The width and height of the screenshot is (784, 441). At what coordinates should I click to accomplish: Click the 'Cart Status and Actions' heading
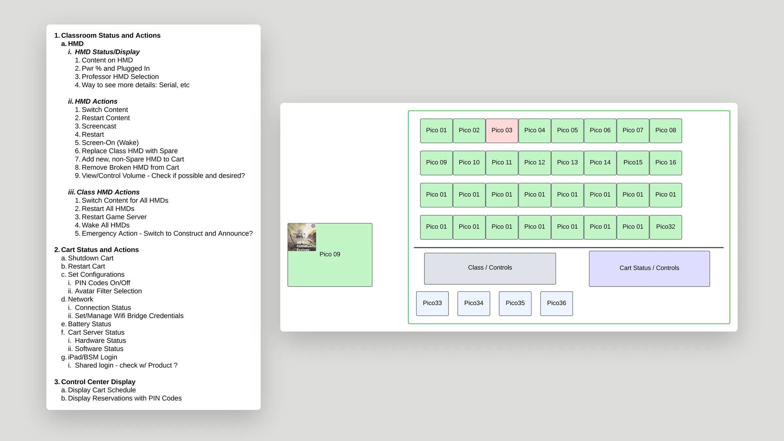tap(100, 250)
